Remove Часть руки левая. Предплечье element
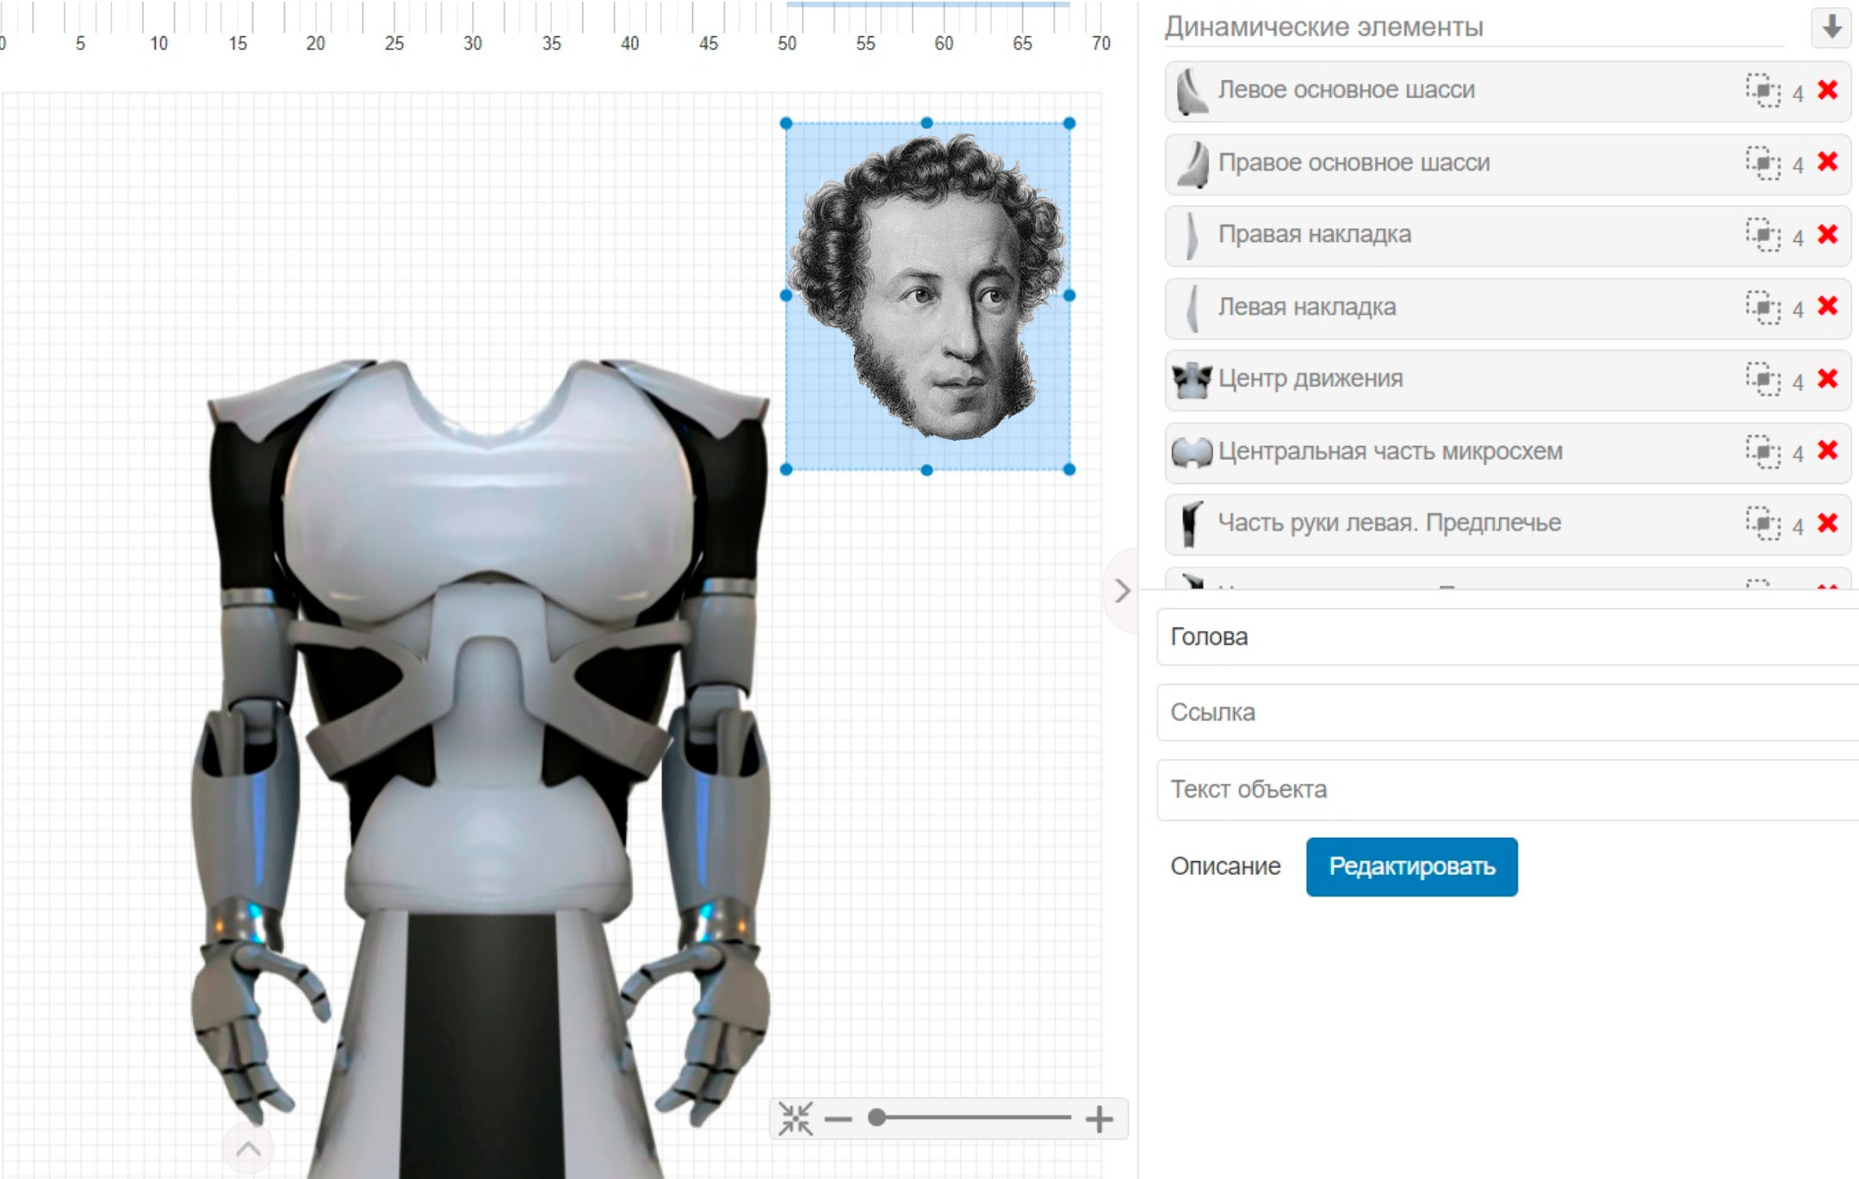The image size is (1859, 1179). pos(1827,523)
